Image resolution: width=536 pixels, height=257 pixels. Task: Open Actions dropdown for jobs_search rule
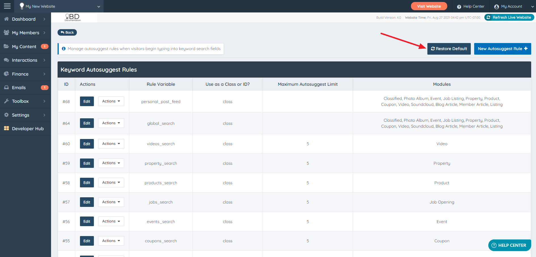pos(111,202)
